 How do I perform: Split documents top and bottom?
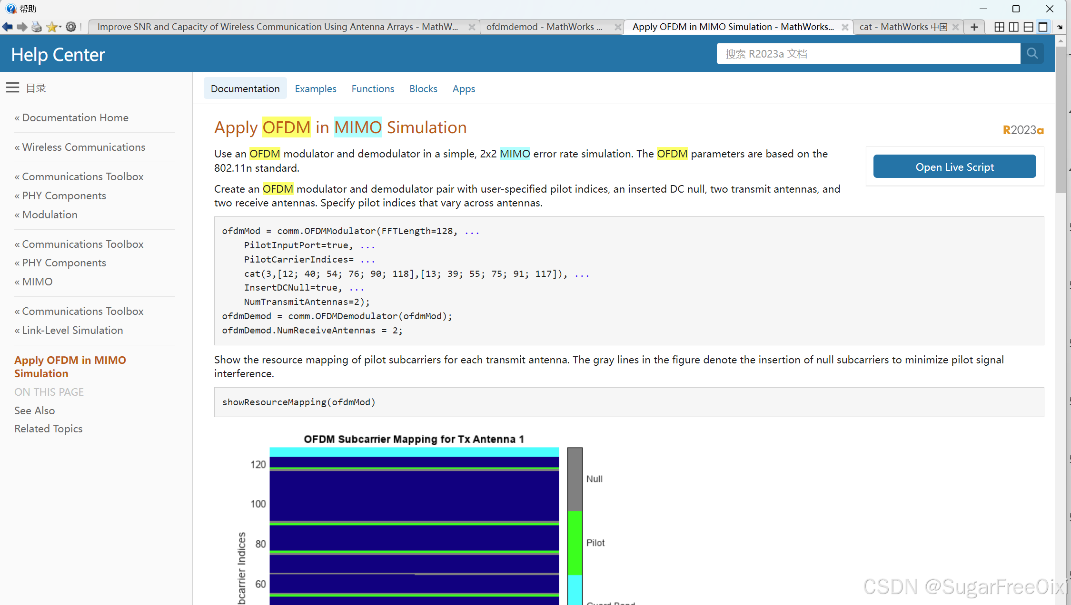pyautogui.click(x=1028, y=27)
